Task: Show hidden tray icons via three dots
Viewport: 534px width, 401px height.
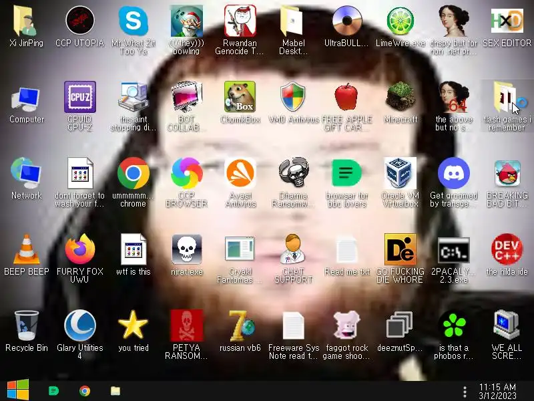Action: click(x=465, y=392)
